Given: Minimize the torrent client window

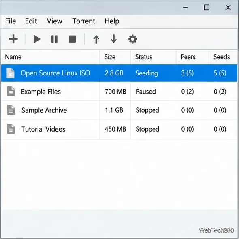Looking at the screenshot, I should [x=185, y=7].
